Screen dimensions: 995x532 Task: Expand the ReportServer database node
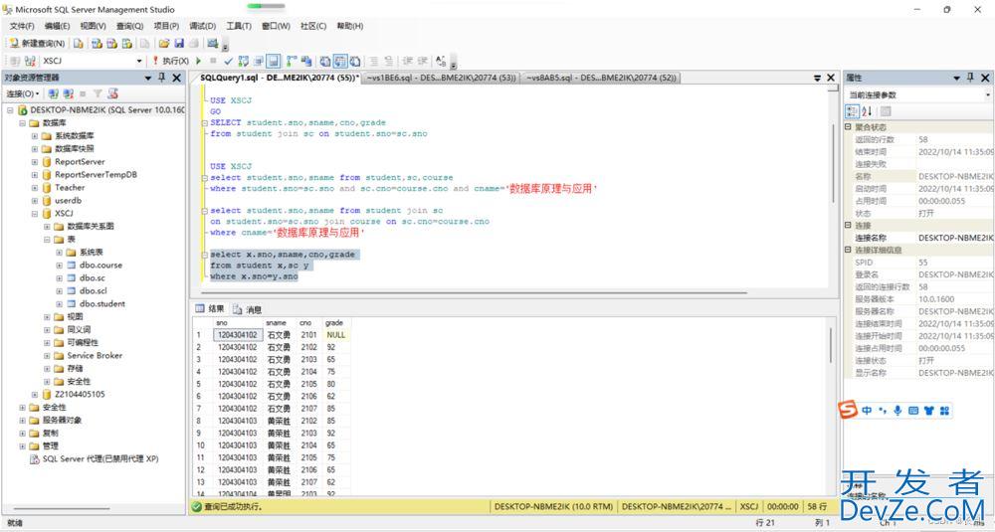(x=35, y=162)
